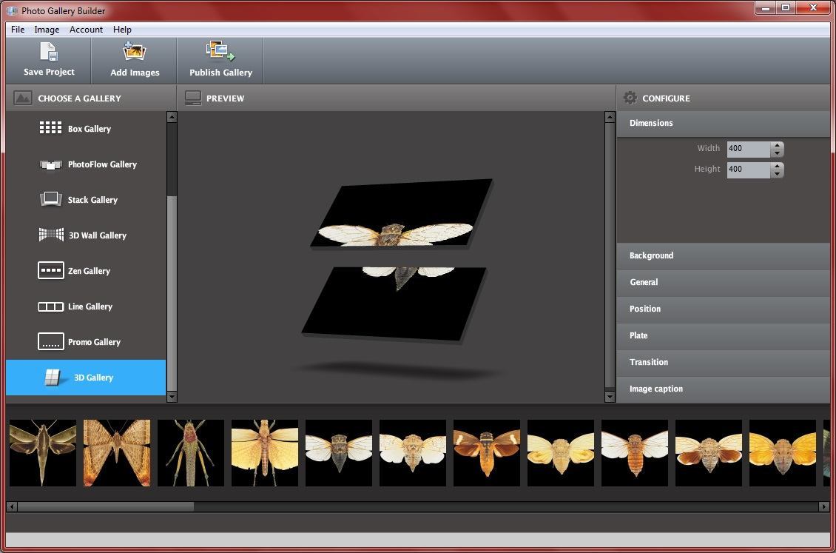Image resolution: width=836 pixels, height=553 pixels.
Task: Click the Configure gear icon
Action: pos(630,98)
